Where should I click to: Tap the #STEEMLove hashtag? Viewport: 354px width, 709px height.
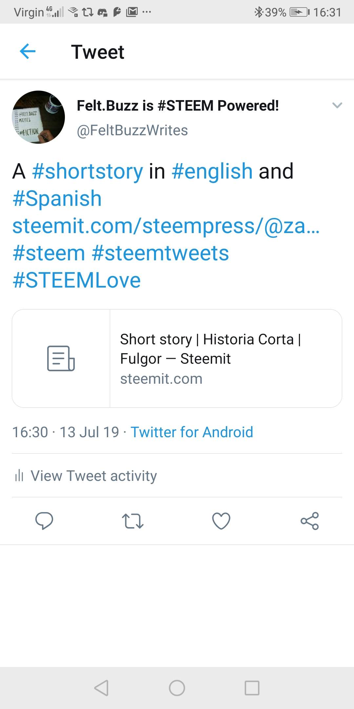[77, 280]
